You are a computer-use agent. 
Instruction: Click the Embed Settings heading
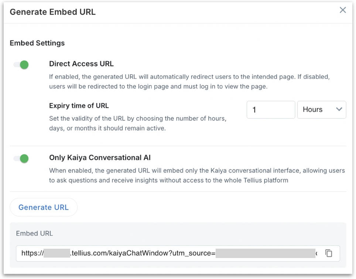pos(37,43)
